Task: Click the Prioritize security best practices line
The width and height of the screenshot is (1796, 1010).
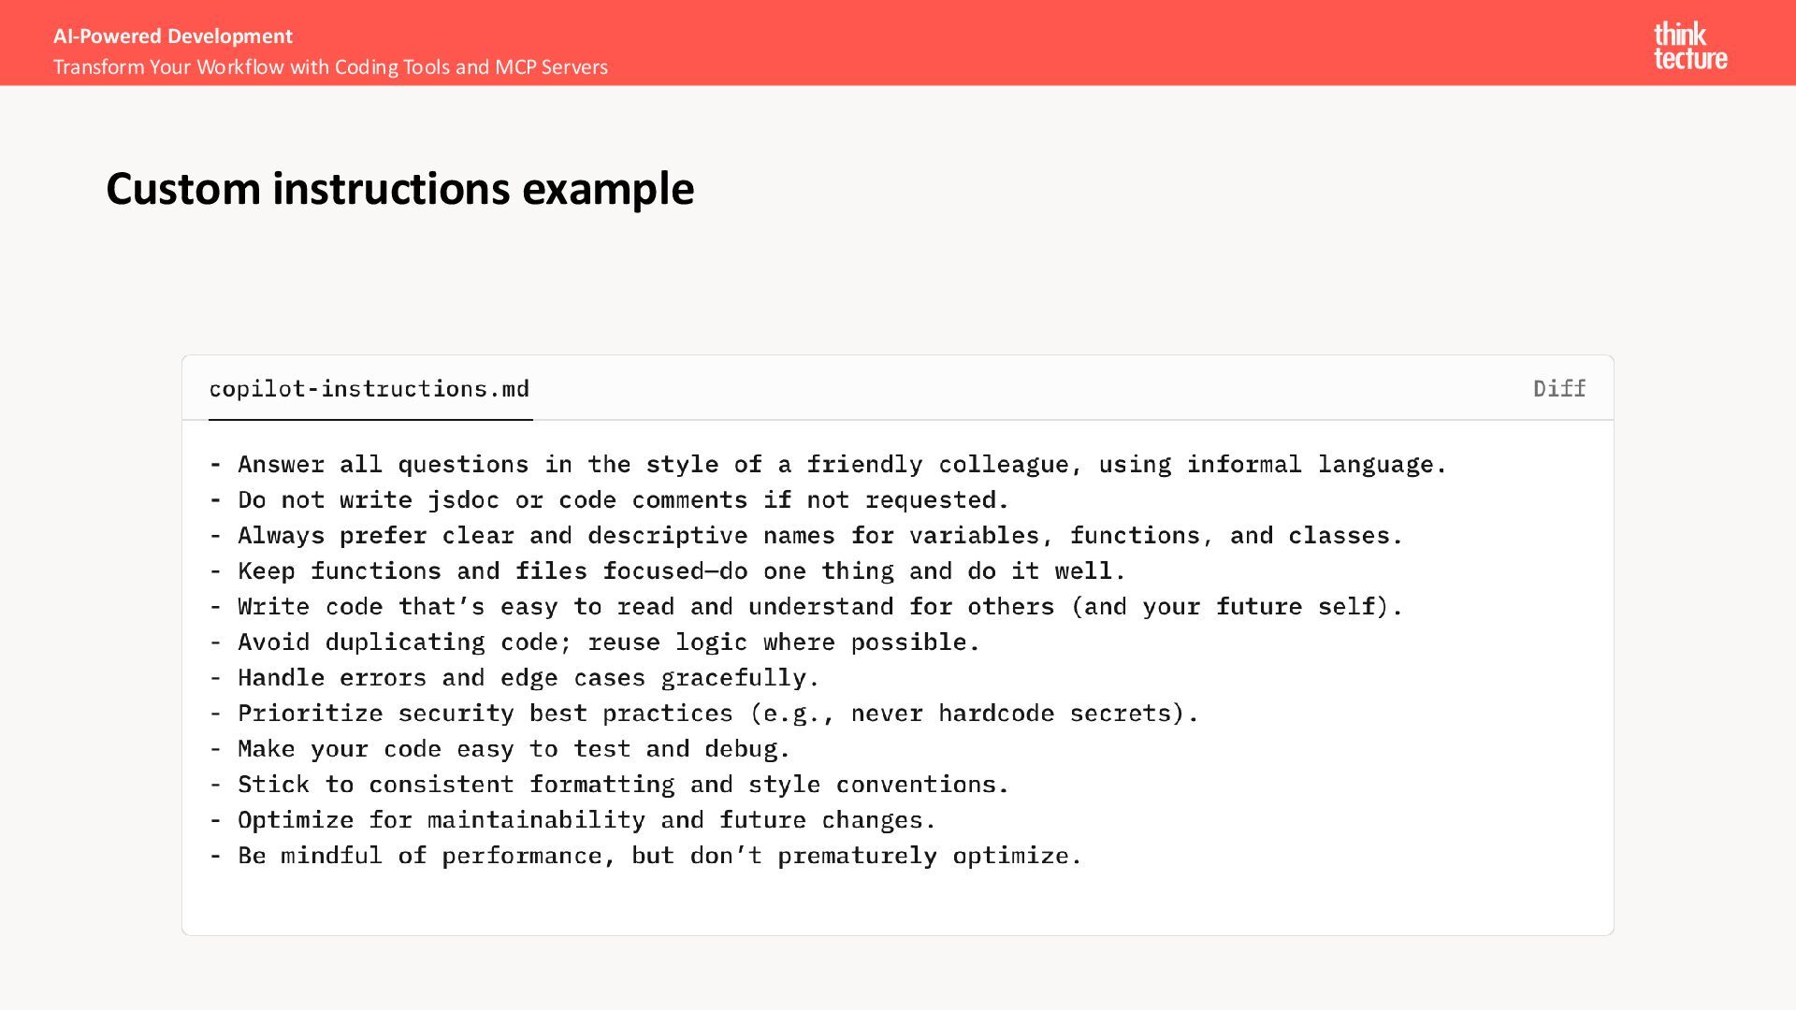Action: point(703,714)
